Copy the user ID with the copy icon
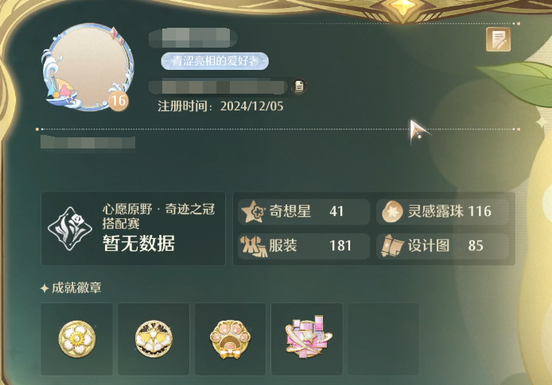The image size is (552, 385). [299, 87]
